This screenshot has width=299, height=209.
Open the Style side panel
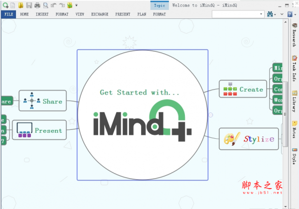295,156
